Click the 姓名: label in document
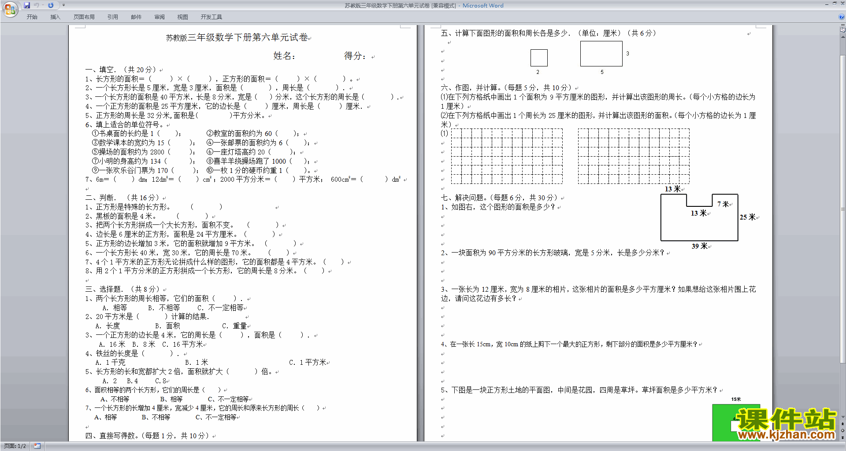 click(x=284, y=56)
